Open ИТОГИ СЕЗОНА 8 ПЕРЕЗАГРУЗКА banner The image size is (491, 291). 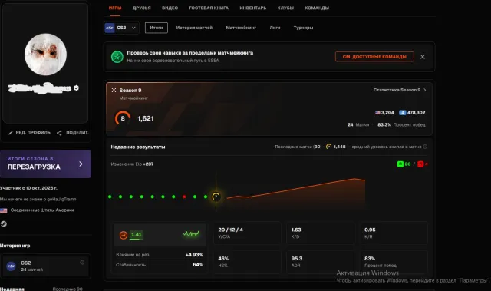point(46,164)
